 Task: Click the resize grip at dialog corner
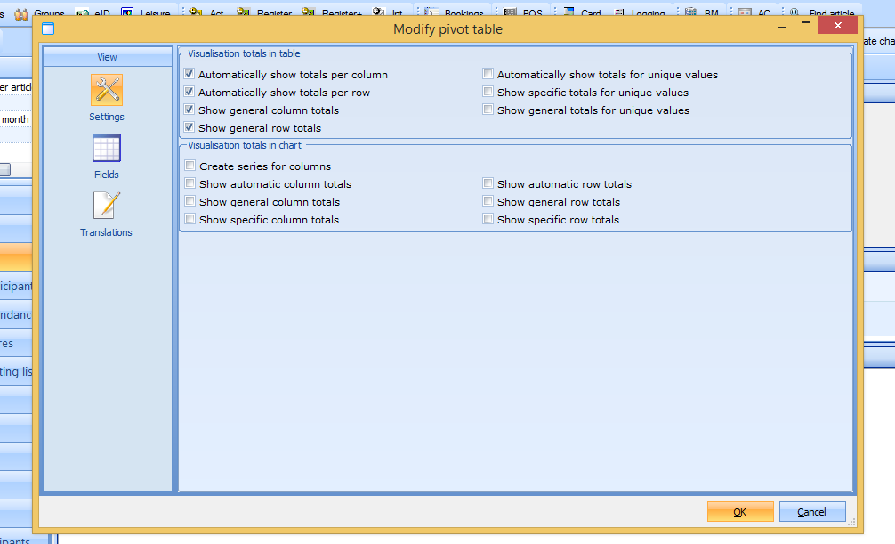tap(851, 521)
